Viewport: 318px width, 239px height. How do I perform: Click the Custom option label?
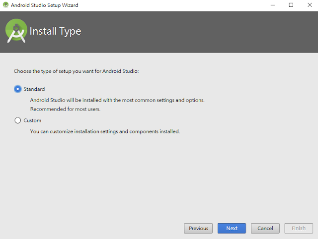point(32,120)
